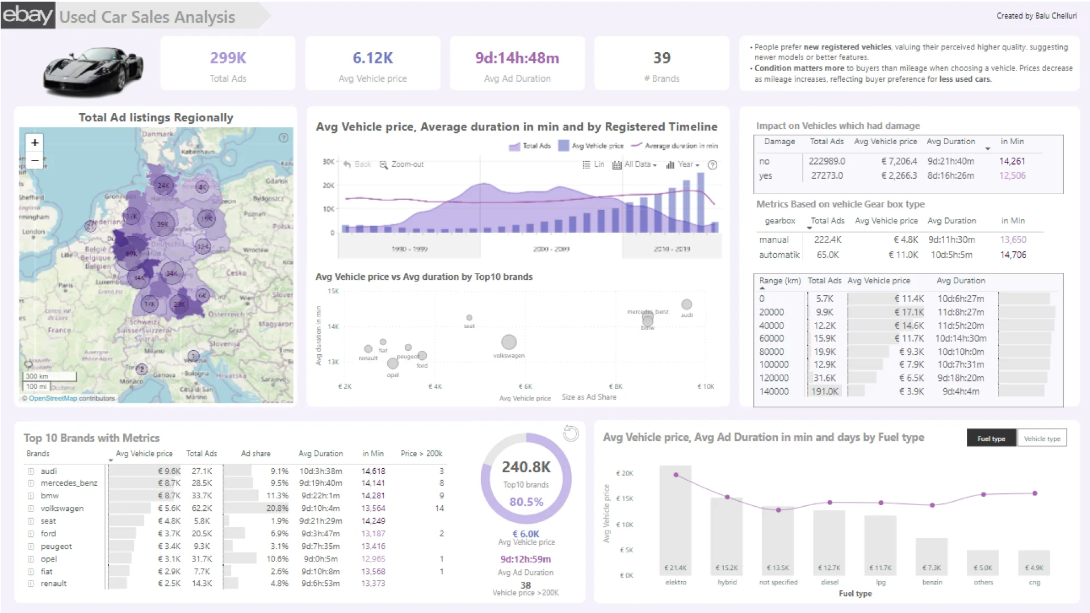Click the 39K map cluster bubble
Viewport: 1090px width, 613px height.
[x=163, y=224]
